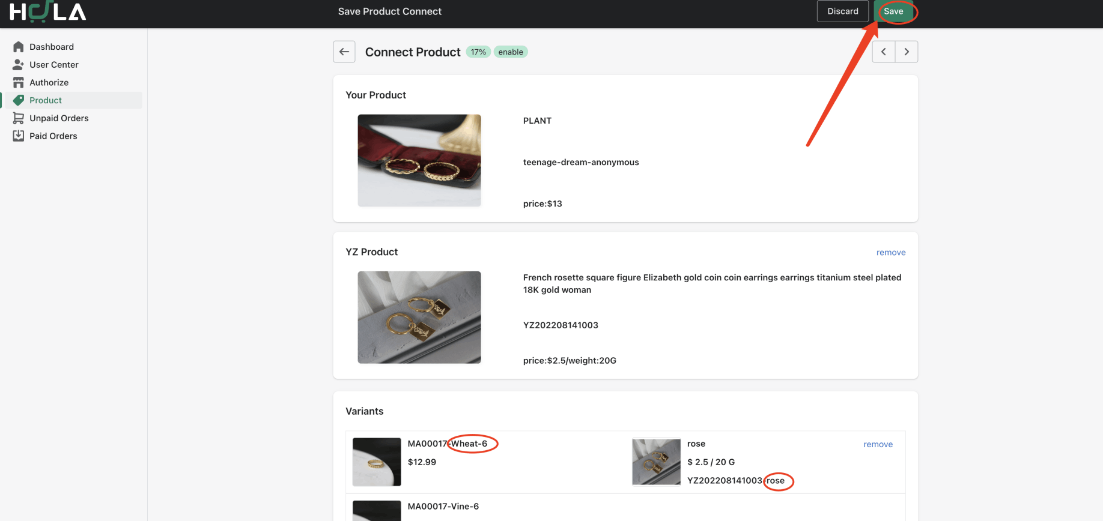The height and width of the screenshot is (521, 1103).
Task: Click YZ202208141003 SKU in YZ Product card
Action: (x=561, y=325)
